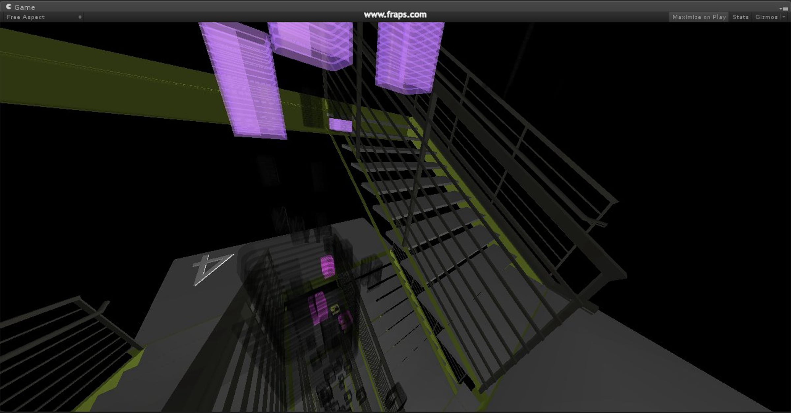Click the www.fraps.com overlay text
Screen dimensions: 791x413
[395, 15]
